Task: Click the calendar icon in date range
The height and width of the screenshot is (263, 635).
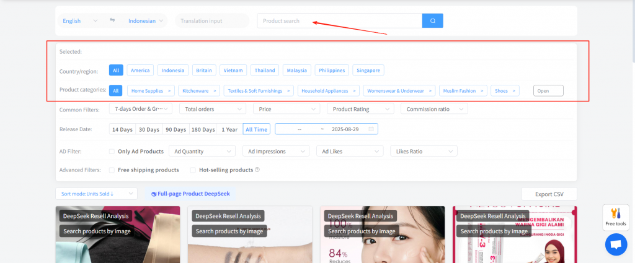Action: tap(371, 129)
